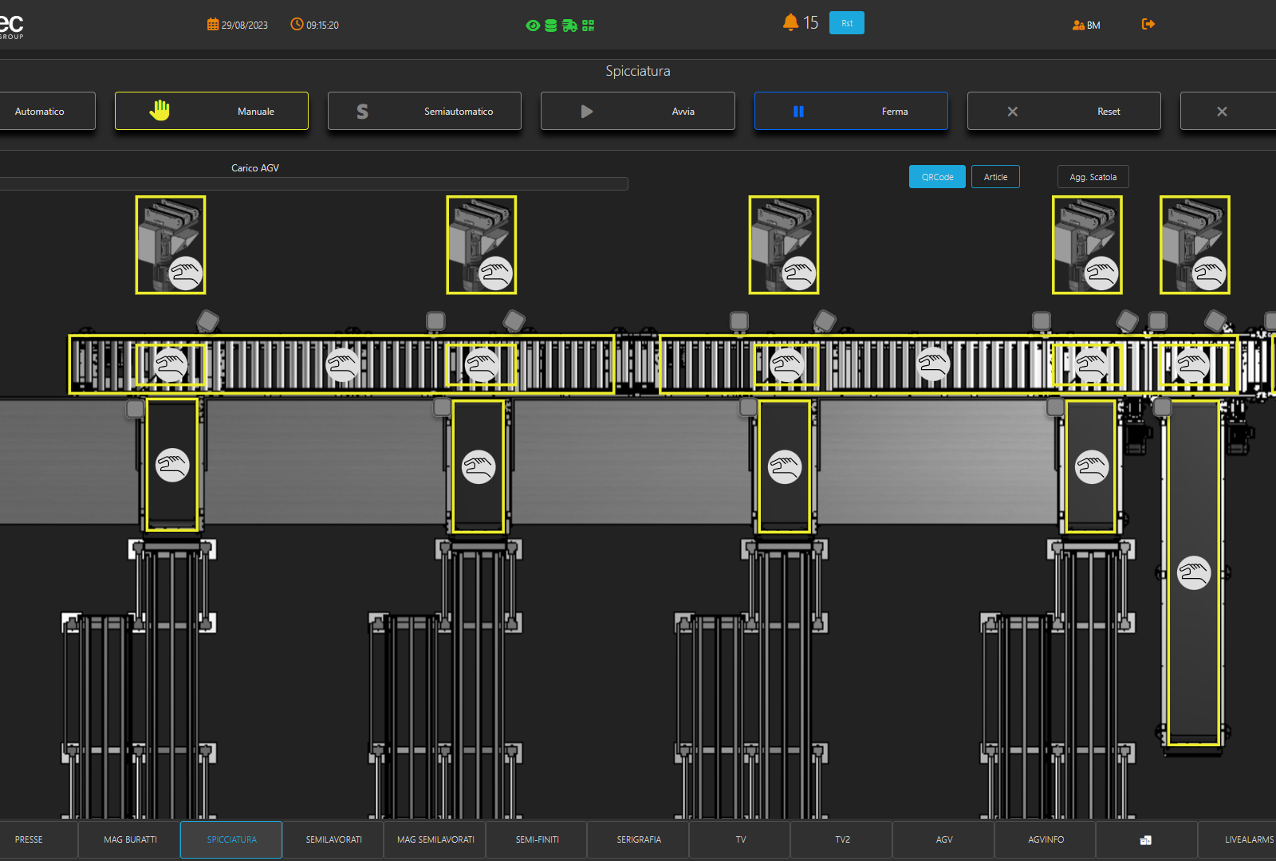Click the blue Rst button
The height and width of the screenshot is (861, 1276).
tap(847, 23)
